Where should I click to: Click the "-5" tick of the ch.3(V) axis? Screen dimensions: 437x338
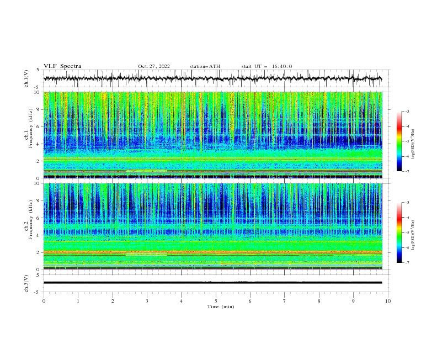click(38, 292)
